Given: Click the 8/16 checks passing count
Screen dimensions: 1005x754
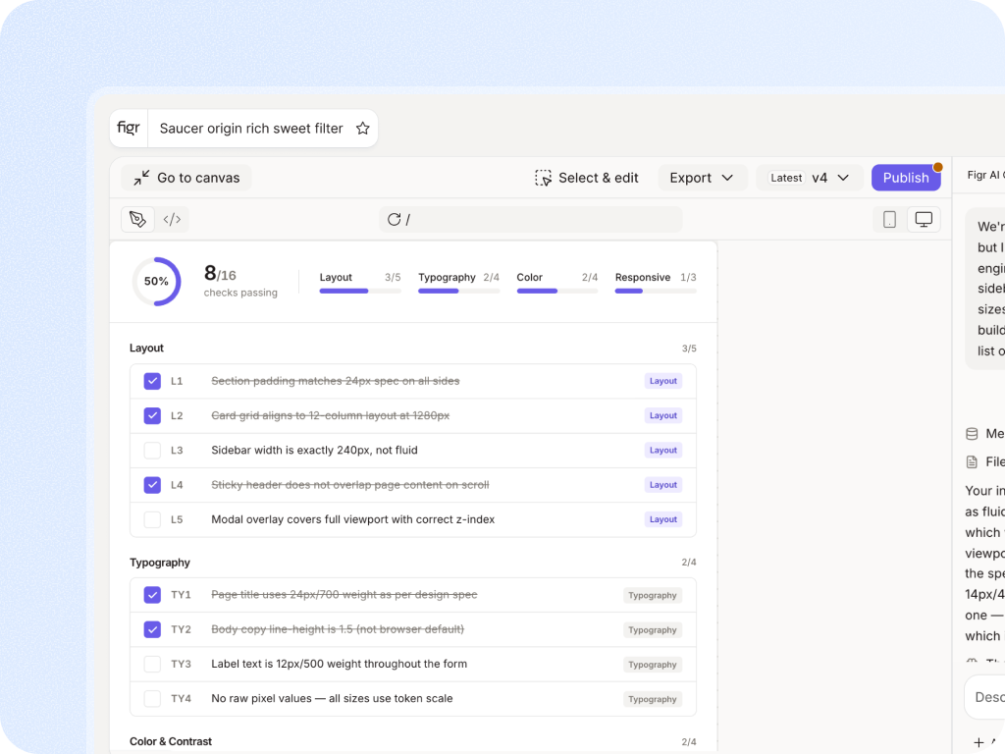Looking at the screenshot, I should [240, 282].
